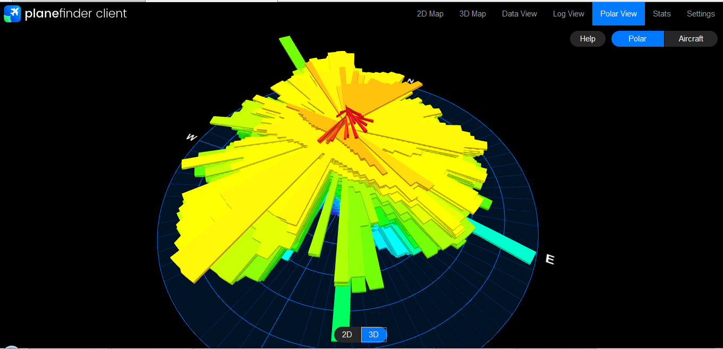The image size is (723, 349).
Task: Switch polar chart to 2D
Action: point(347,335)
